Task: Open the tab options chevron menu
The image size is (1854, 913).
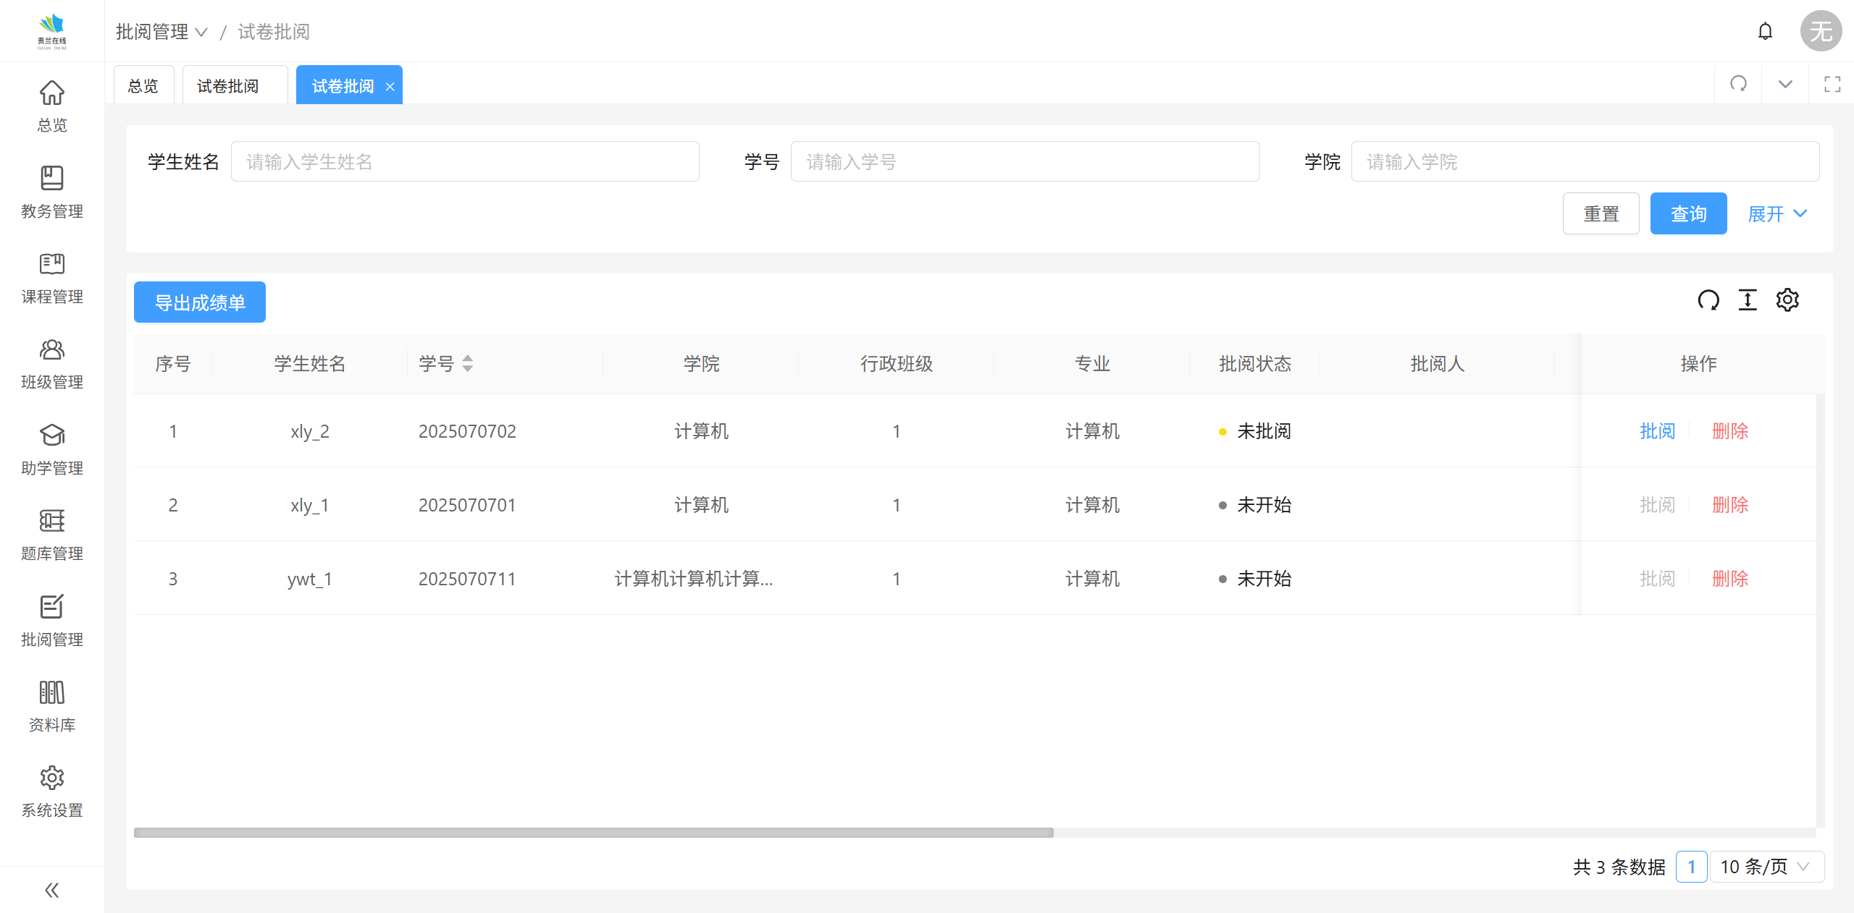Action: tap(1785, 85)
